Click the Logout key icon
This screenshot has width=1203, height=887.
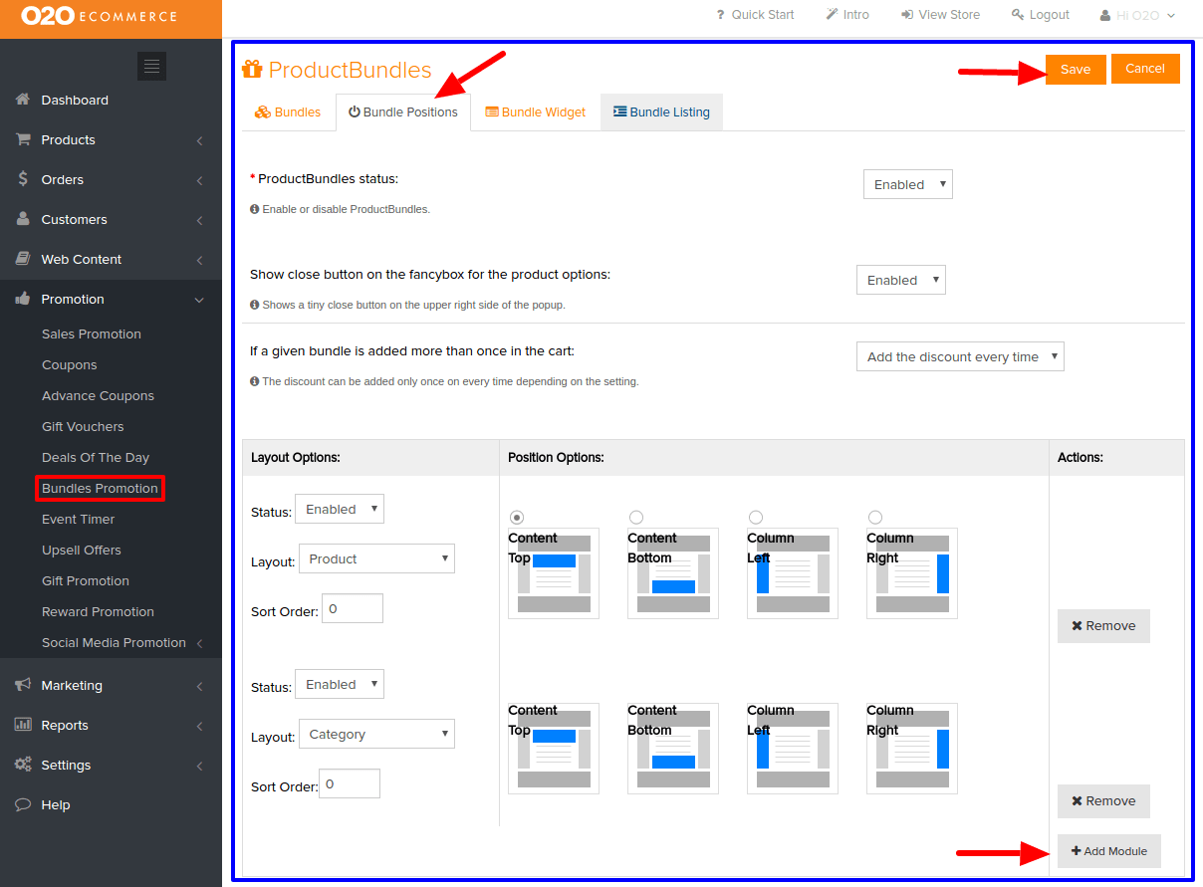tap(1018, 15)
